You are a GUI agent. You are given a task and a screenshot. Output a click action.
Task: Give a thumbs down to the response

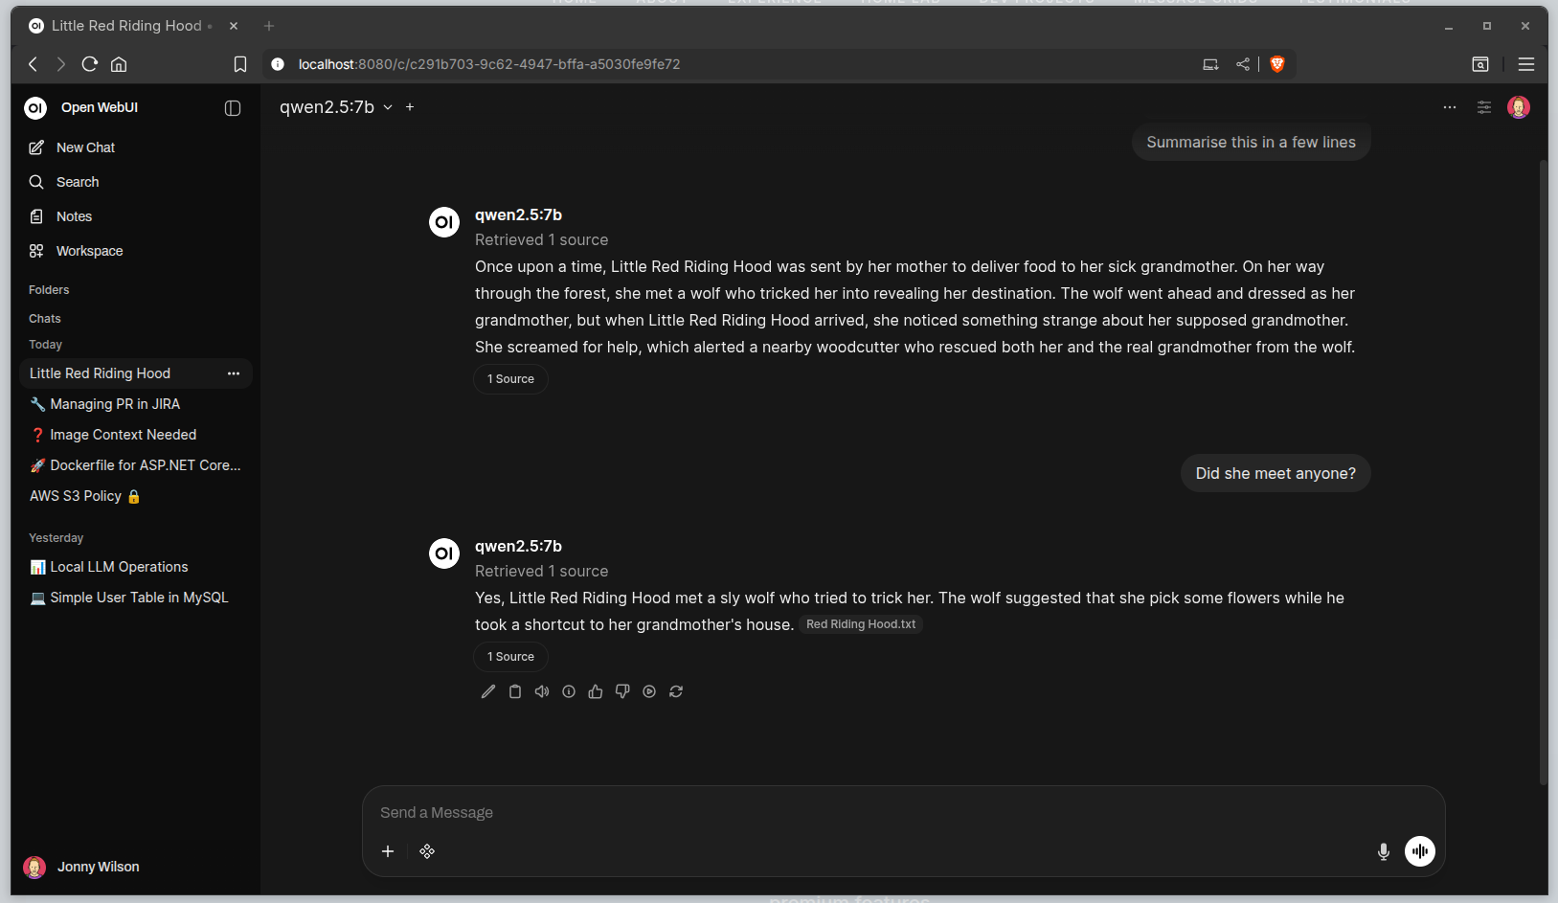(x=622, y=691)
